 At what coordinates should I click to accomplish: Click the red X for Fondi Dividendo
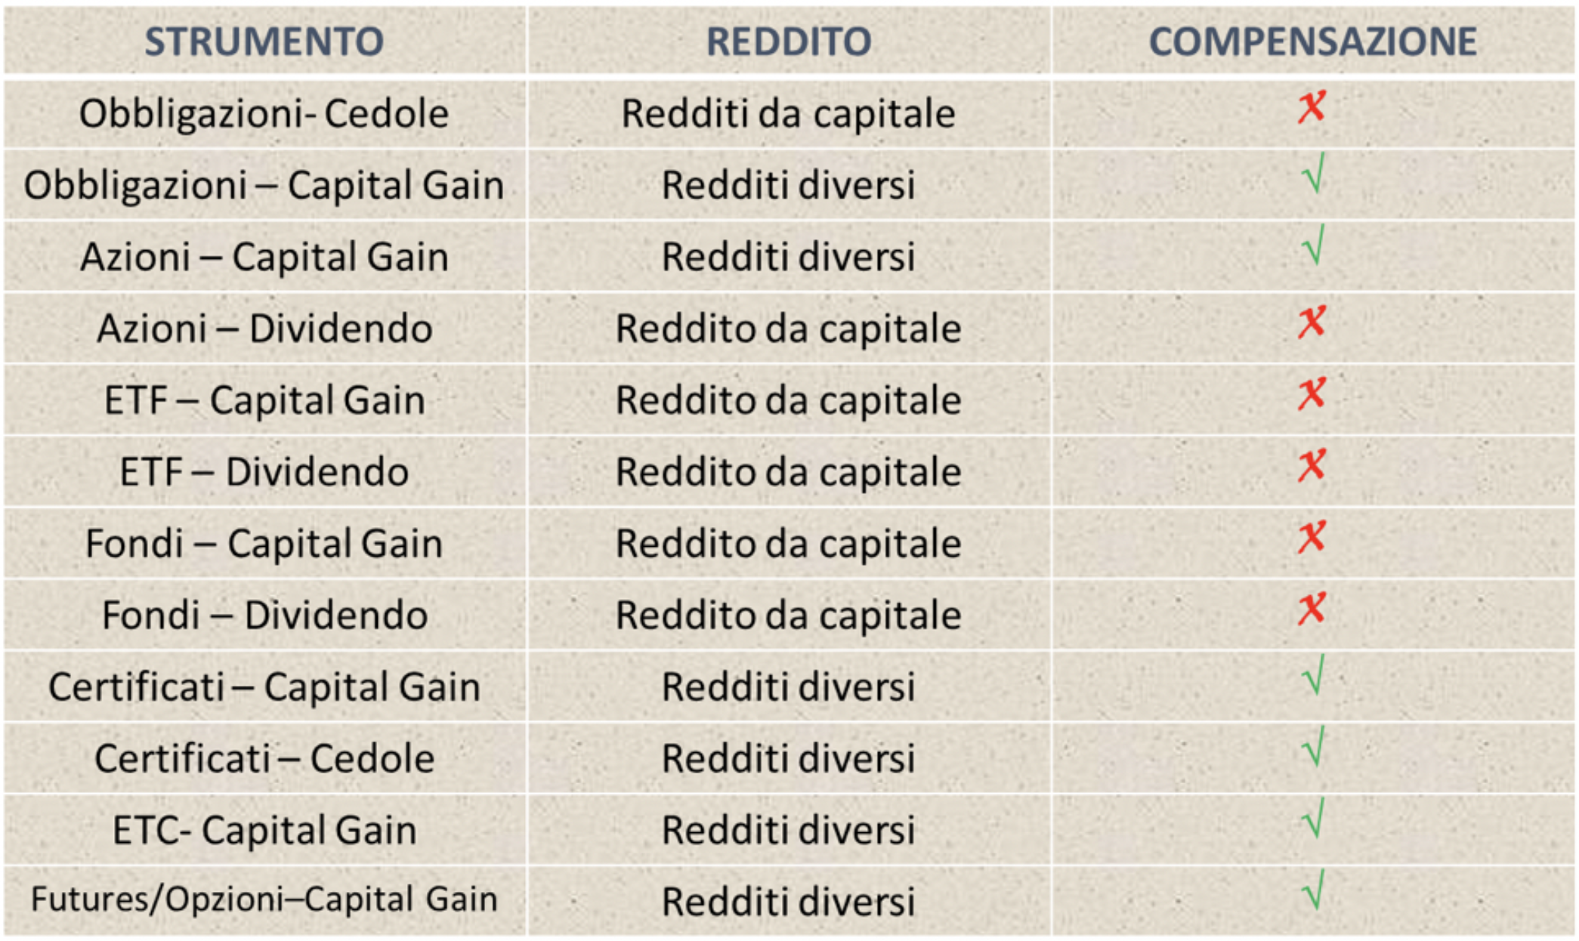[1312, 609]
